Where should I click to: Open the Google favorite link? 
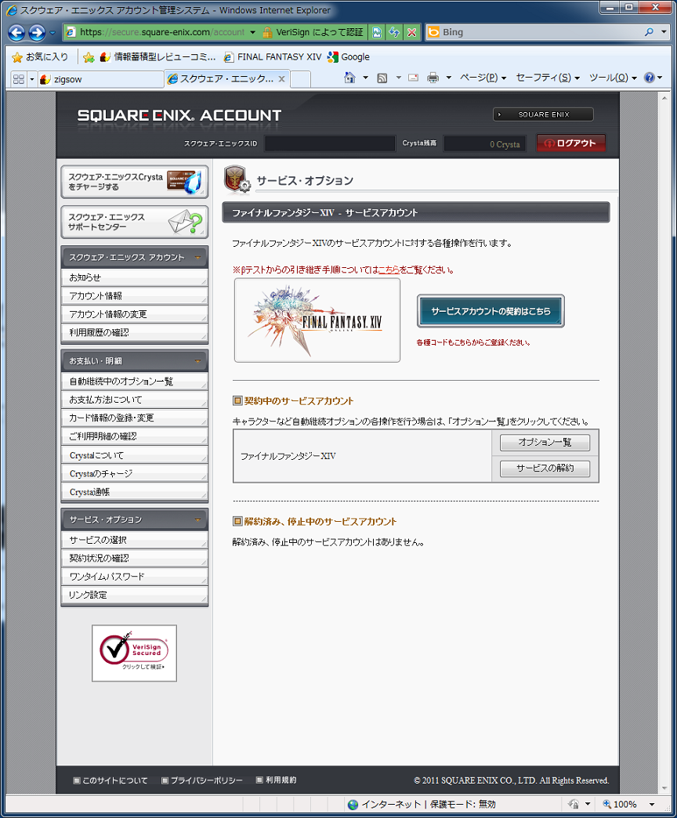click(349, 57)
